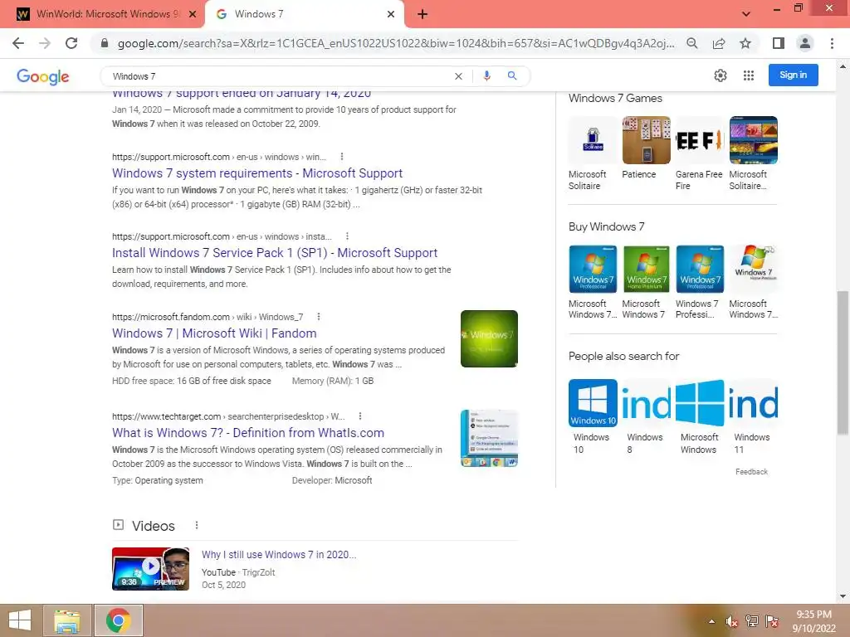Open options for Fandom wiki result

pos(318,316)
